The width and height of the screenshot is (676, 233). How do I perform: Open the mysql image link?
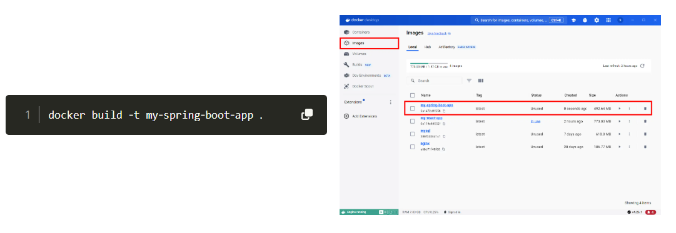click(x=425, y=131)
